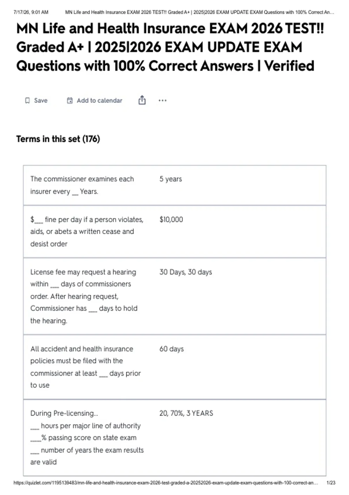Click the Save button label
The height and width of the screenshot is (495, 349).
41,100
